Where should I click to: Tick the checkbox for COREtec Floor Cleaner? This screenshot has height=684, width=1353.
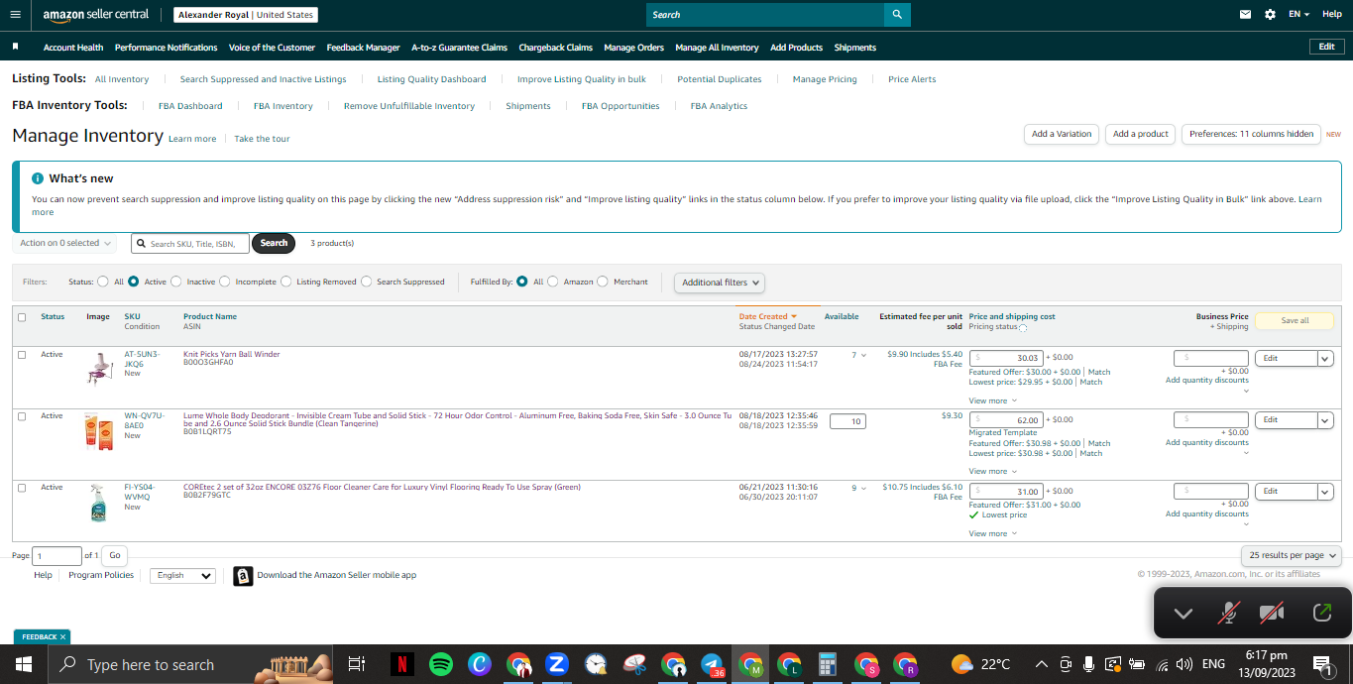tap(22, 488)
